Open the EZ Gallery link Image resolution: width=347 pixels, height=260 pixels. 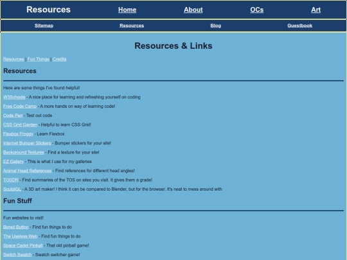(x=13, y=162)
